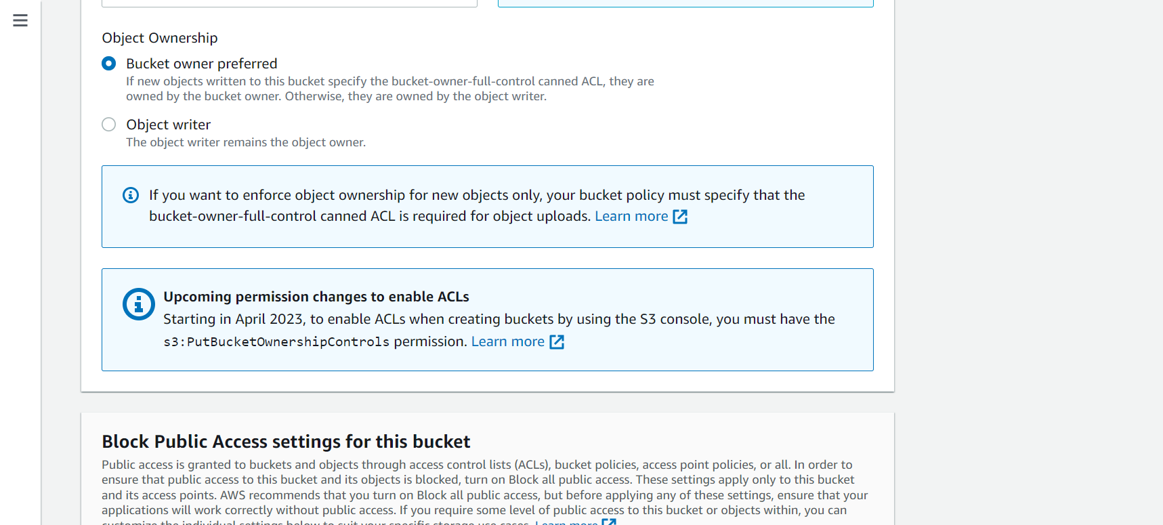The image size is (1163, 525).
Task: Click external link icon after the ACL uploads Learn more
Action: [x=680, y=217]
